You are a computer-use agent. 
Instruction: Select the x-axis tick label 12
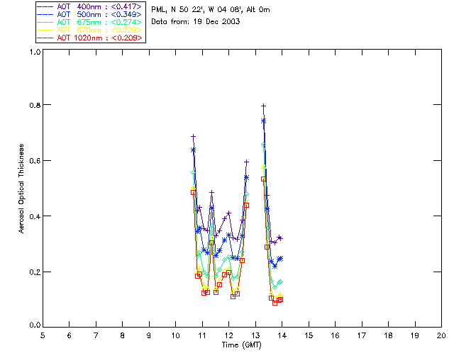228,335
